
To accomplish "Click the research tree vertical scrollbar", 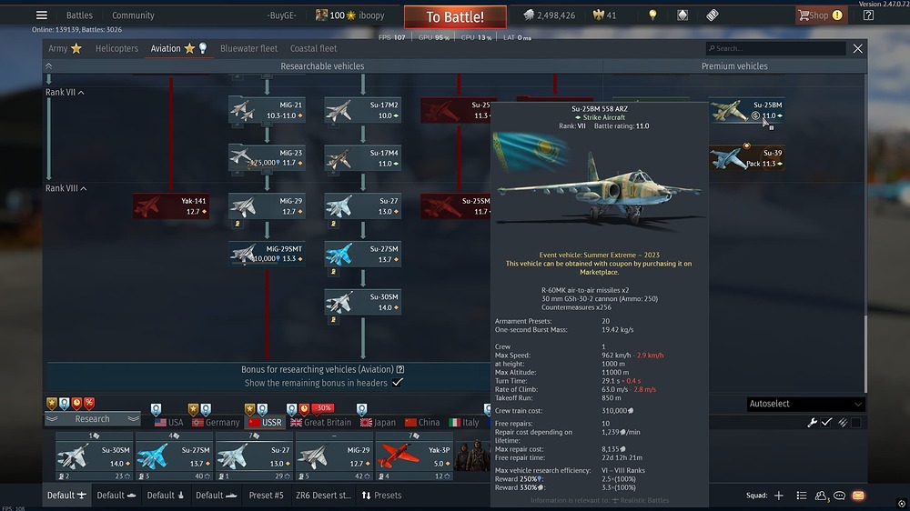I will [x=864, y=354].
